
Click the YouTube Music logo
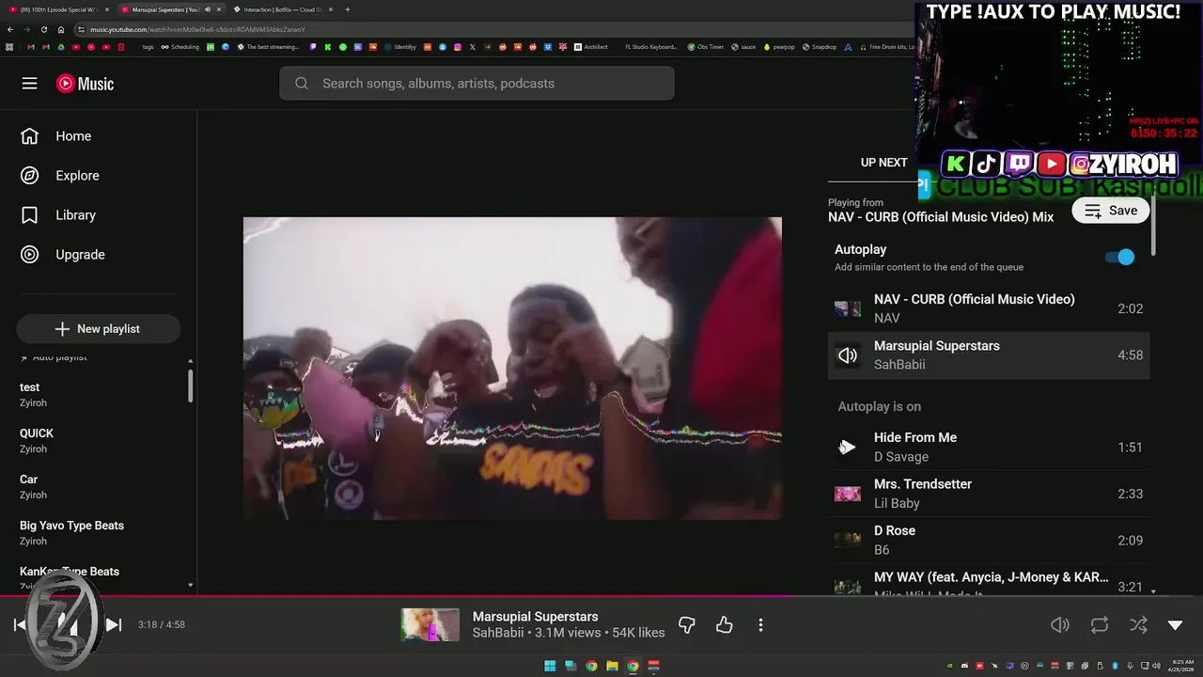tap(85, 84)
